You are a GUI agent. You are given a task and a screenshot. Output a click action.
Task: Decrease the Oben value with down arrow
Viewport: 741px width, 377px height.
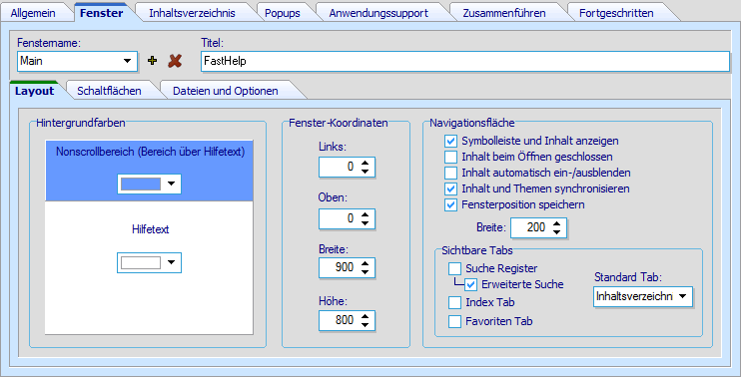click(365, 222)
